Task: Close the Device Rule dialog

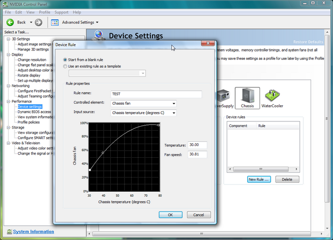Action: (x=208, y=43)
